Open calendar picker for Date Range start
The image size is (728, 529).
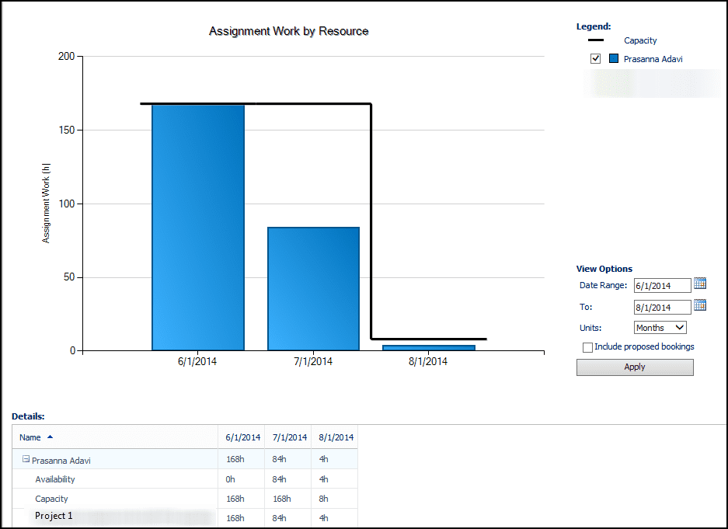pos(700,284)
